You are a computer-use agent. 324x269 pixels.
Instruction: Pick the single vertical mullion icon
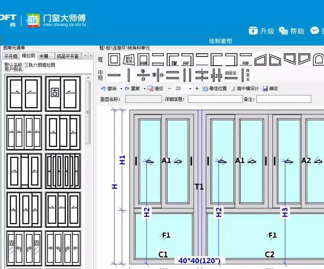(x=129, y=75)
